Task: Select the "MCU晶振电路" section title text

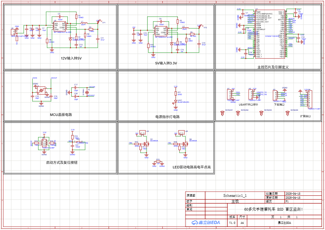Action: pyautogui.click(x=61, y=115)
